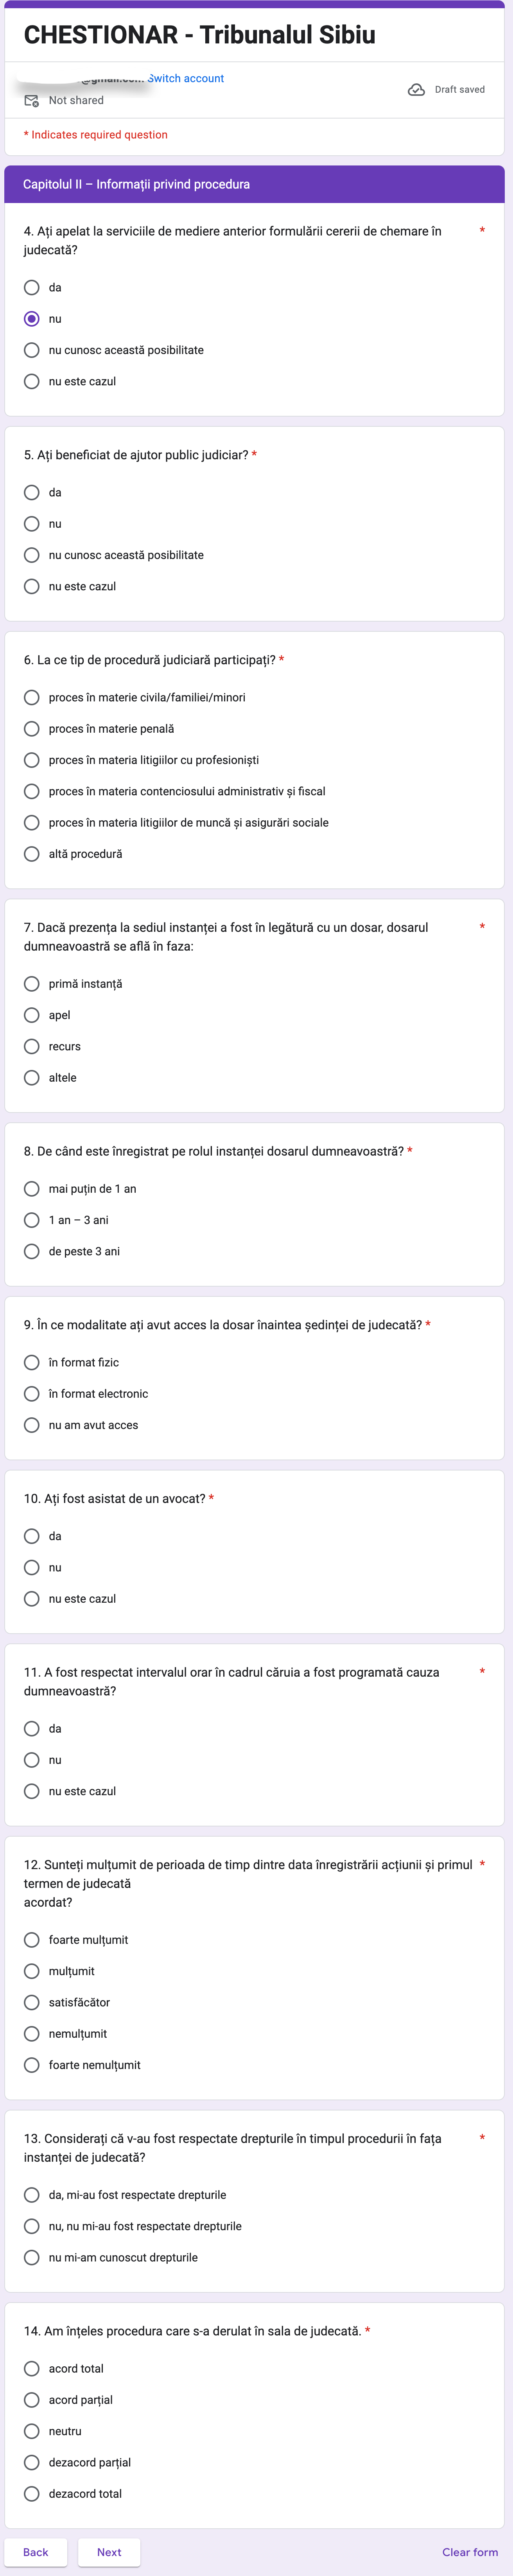Select 'da' for question 4 mediation services
The height and width of the screenshot is (2576, 513).
tap(32, 288)
